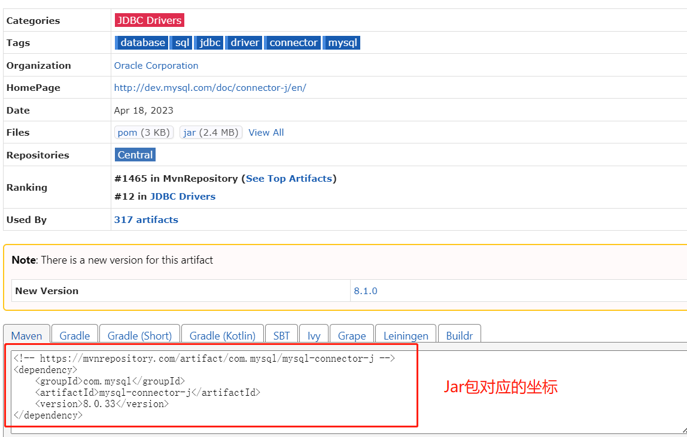
Task: Open the 317 artifacts link
Action: click(146, 220)
